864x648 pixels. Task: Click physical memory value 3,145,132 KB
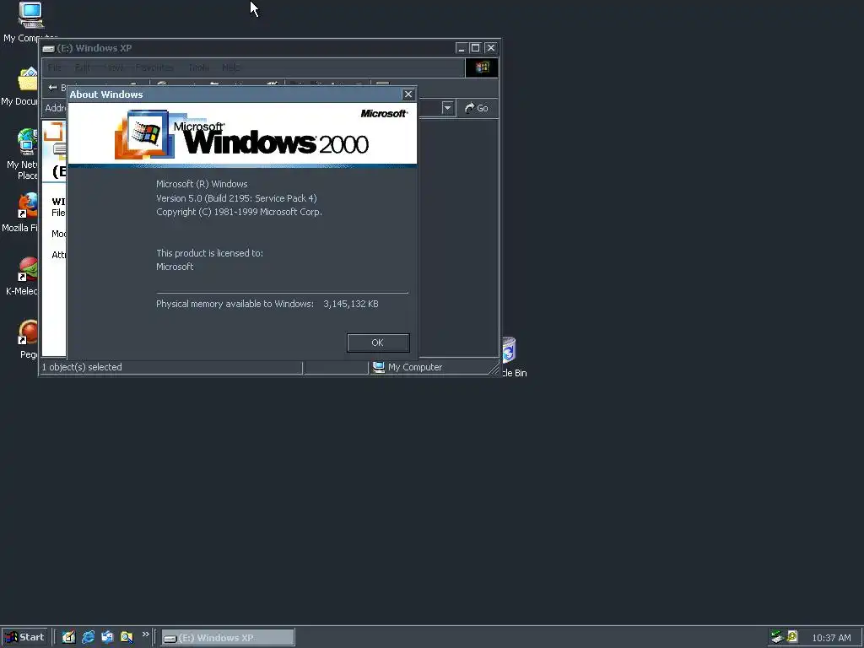(x=351, y=304)
